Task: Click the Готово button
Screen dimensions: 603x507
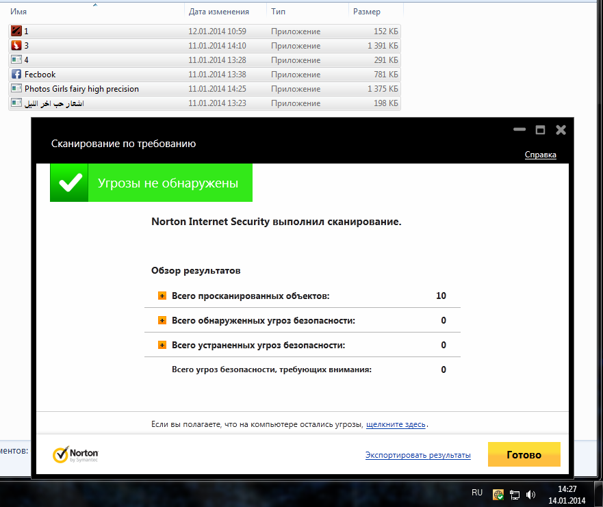Action: (524, 454)
